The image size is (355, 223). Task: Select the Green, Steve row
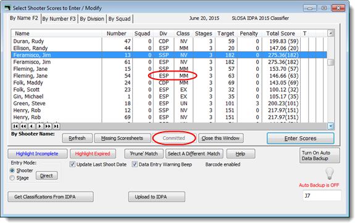[x=169, y=103]
